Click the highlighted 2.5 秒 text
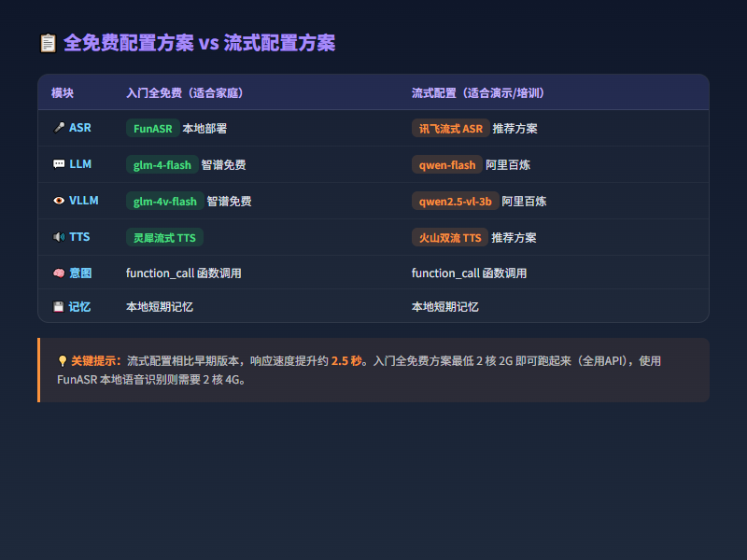This screenshot has width=747, height=560. pos(346,360)
